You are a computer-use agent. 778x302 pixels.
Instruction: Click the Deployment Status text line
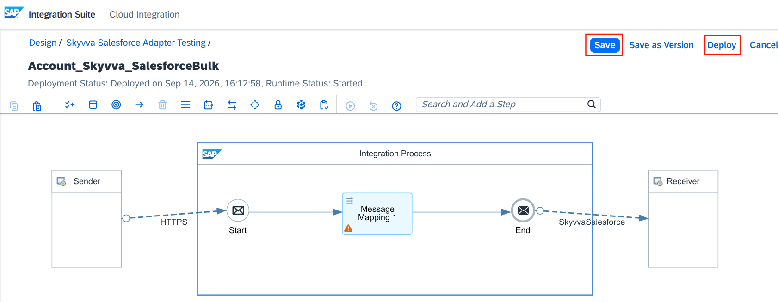click(195, 83)
